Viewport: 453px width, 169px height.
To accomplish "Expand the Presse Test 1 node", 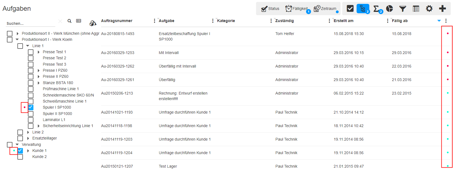I will [x=39, y=52].
